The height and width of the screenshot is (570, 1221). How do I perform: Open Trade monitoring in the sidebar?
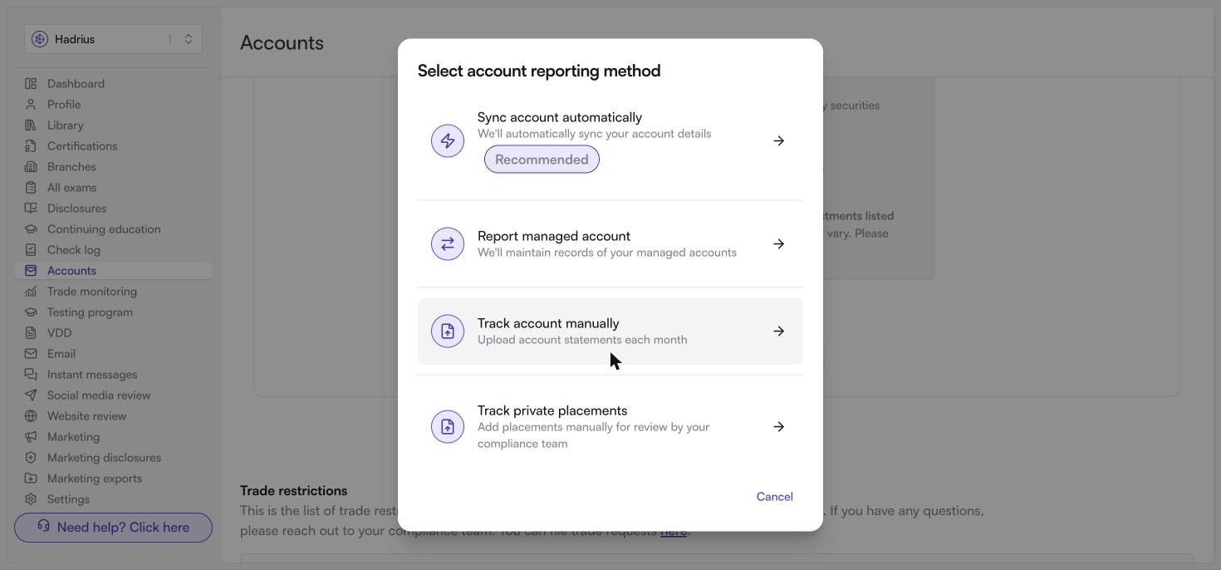click(113, 291)
